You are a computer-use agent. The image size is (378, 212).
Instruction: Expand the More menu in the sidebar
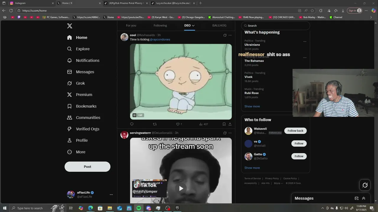pyautogui.click(x=76, y=152)
